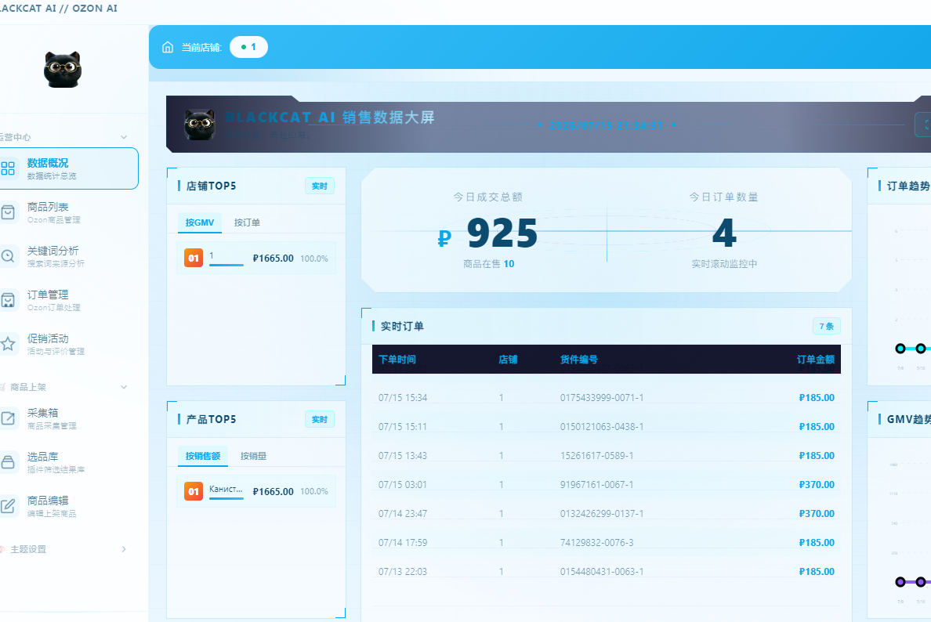Open the 商品编辑 menu item
Screen dimensions: 931x622
[69, 506]
